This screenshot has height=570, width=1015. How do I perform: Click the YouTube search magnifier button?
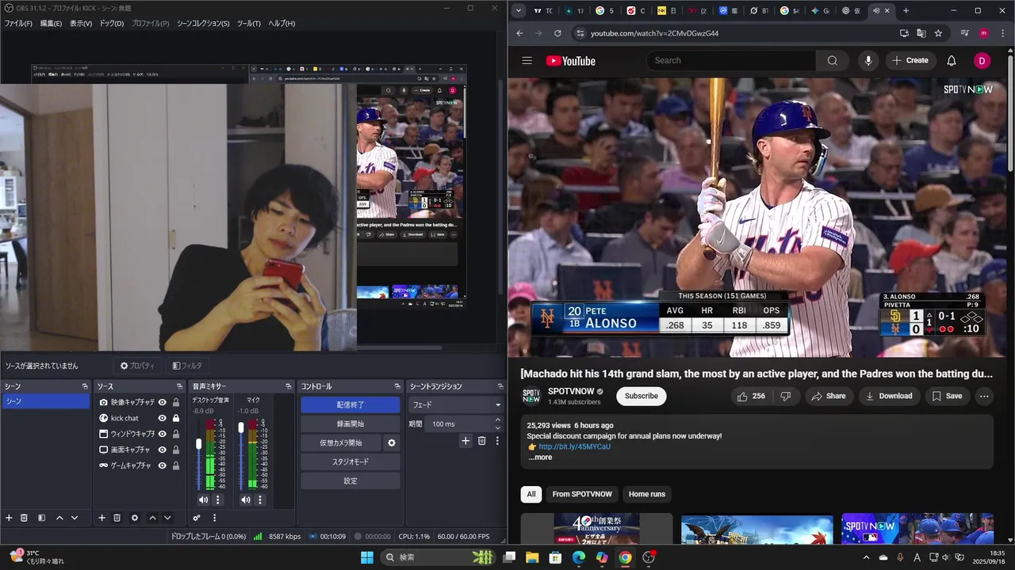(x=832, y=60)
